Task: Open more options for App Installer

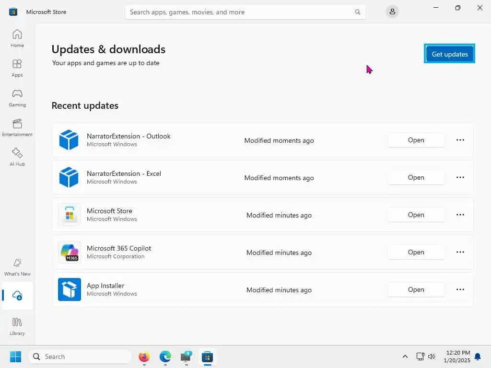Action: click(x=460, y=289)
